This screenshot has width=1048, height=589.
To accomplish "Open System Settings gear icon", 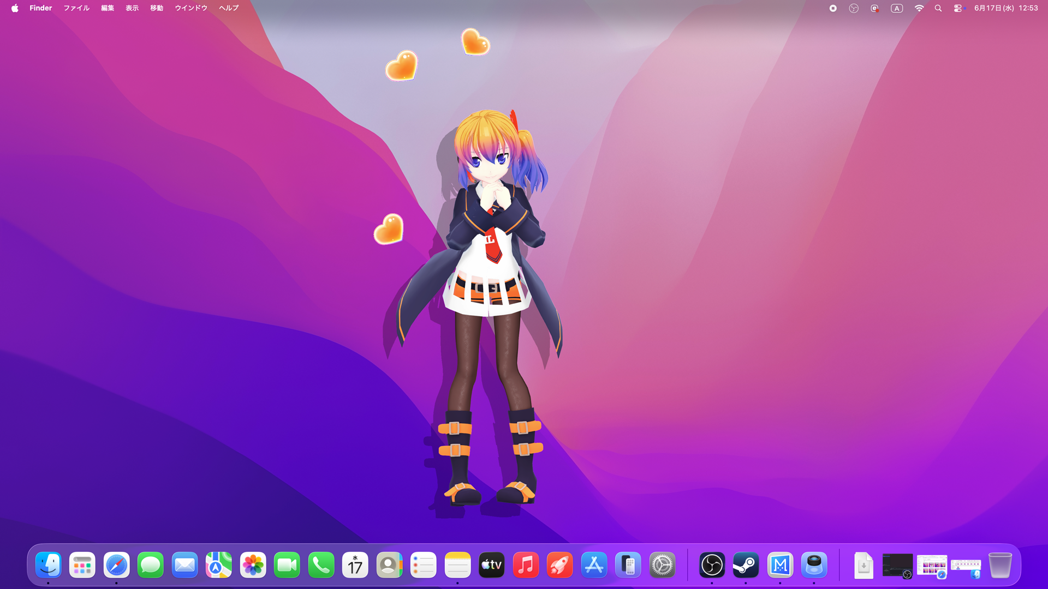I will (x=662, y=565).
